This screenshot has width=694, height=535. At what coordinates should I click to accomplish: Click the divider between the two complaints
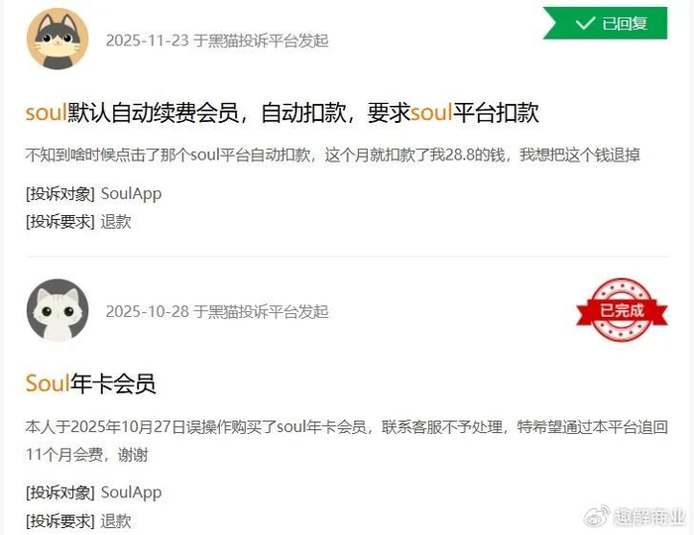[347, 256]
